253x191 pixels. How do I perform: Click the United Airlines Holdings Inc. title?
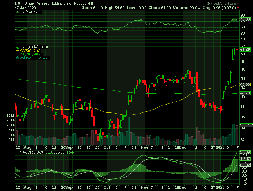click(x=48, y=3)
